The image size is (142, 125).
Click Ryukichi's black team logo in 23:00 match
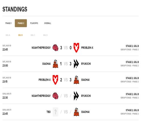[76, 64]
